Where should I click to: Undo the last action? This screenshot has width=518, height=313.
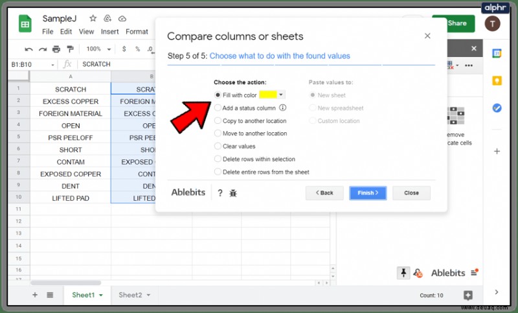click(x=28, y=49)
